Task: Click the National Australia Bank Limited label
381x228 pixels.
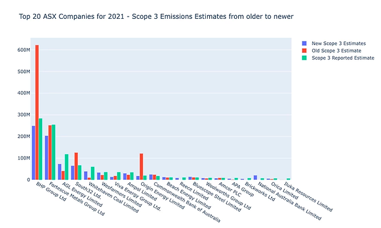Action: click(289, 201)
